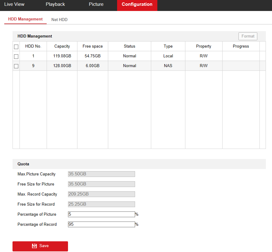Select the Local HDD row's Normal status cell

pos(130,56)
